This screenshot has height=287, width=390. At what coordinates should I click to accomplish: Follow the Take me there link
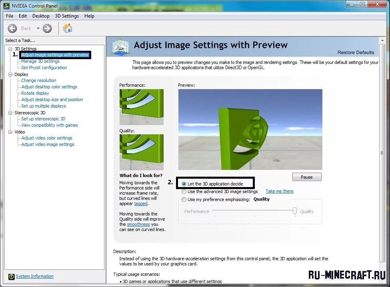(280, 191)
